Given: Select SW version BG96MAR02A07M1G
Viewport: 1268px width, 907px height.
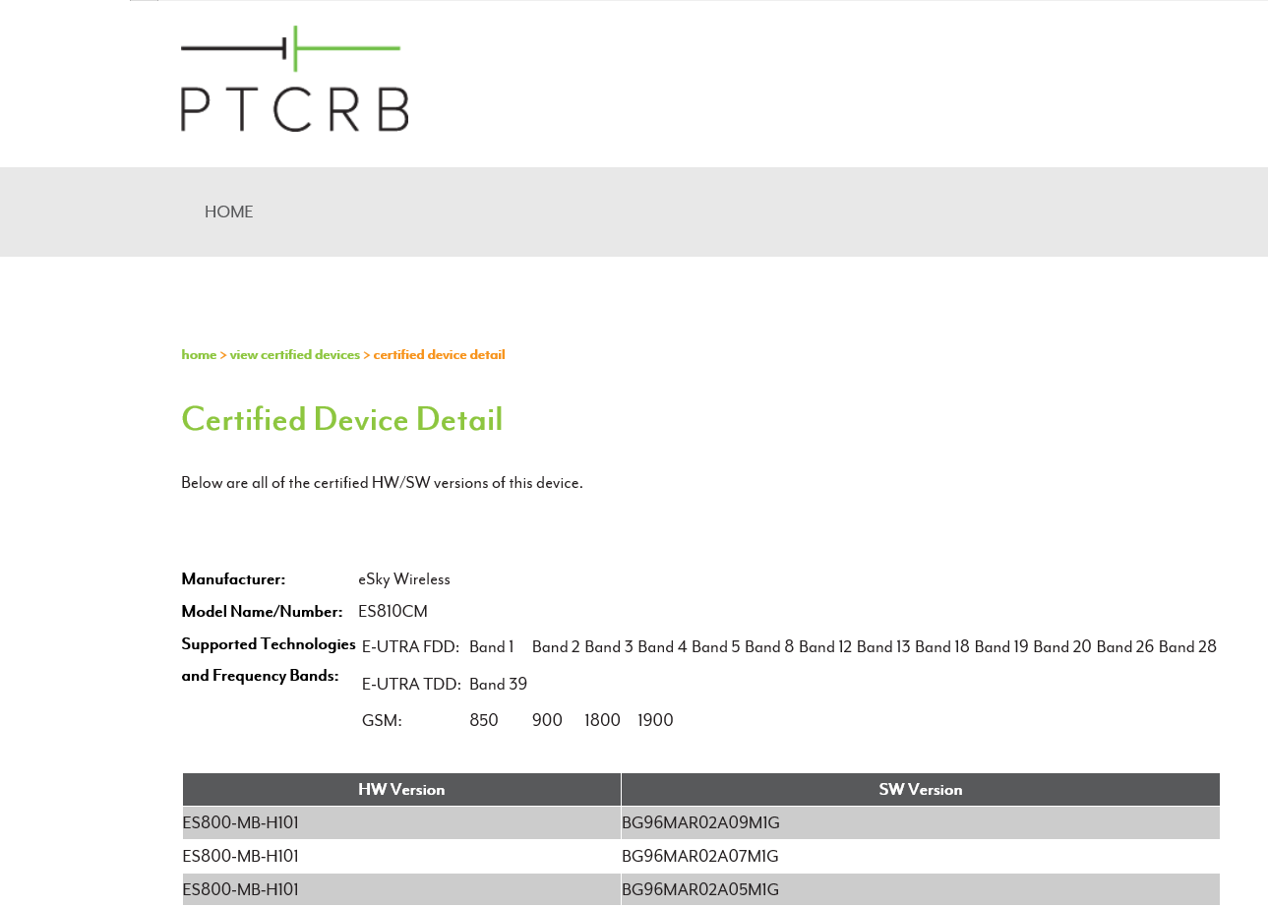Looking at the screenshot, I should coord(700,857).
